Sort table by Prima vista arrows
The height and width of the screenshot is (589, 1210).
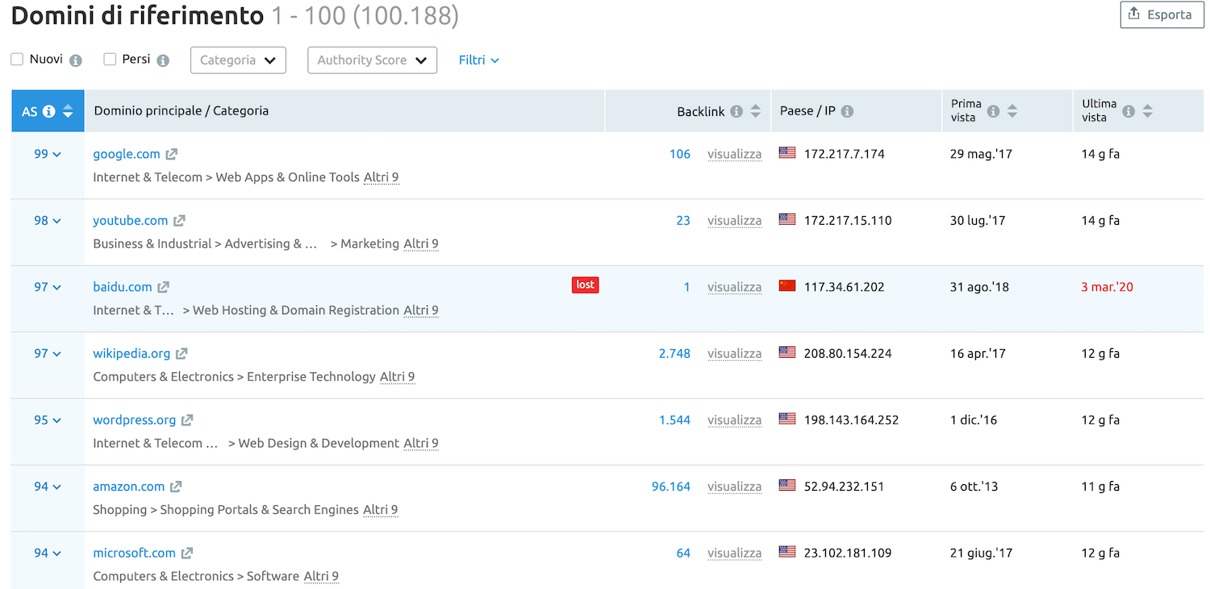tap(1012, 111)
